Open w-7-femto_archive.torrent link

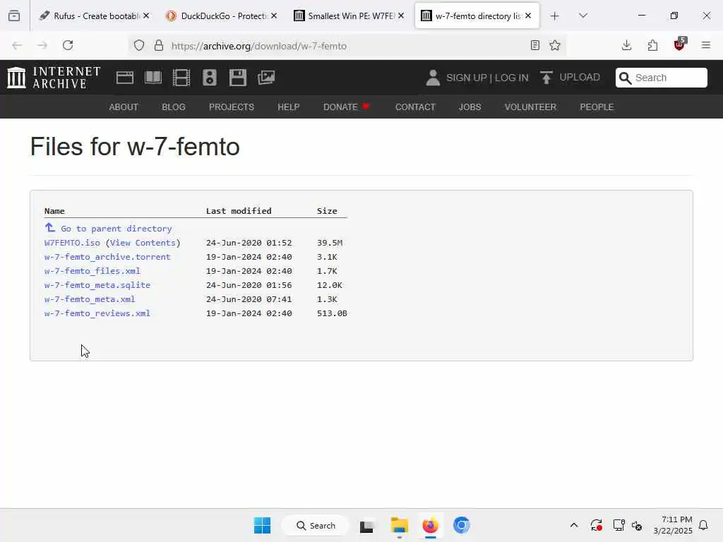(x=107, y=257)
